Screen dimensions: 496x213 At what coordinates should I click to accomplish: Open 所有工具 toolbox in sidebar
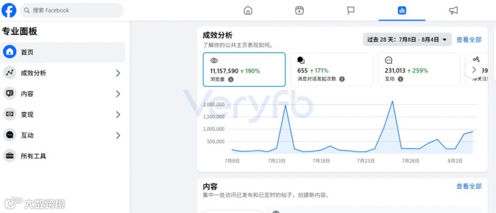[x=63, y=156]
